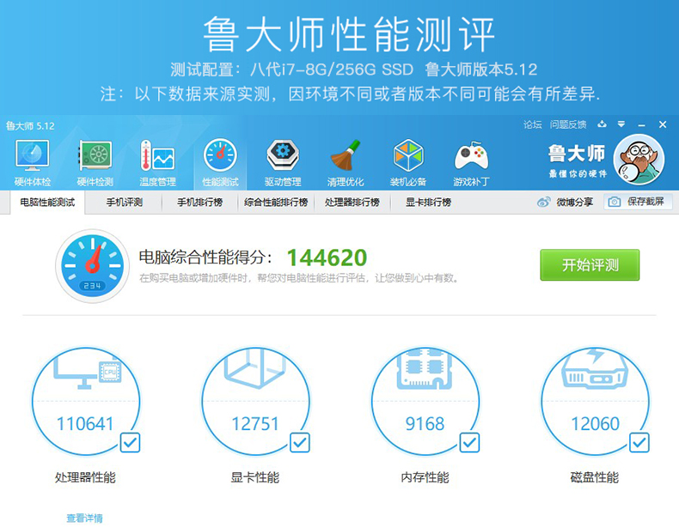Switch to 综合性能排行榜 tab
The height and width of the screenshot is (527, 679).
[x=276, y=203]
